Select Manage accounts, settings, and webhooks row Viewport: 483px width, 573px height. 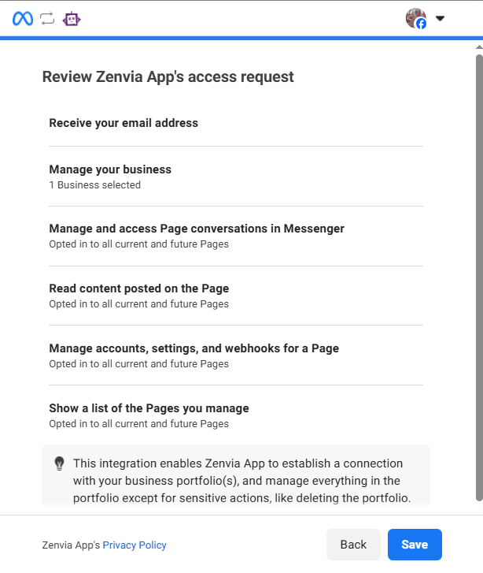(236, 355)
